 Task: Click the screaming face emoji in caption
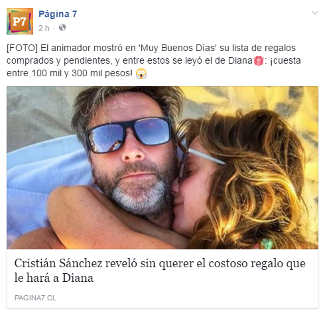click(x=141, y=74)
